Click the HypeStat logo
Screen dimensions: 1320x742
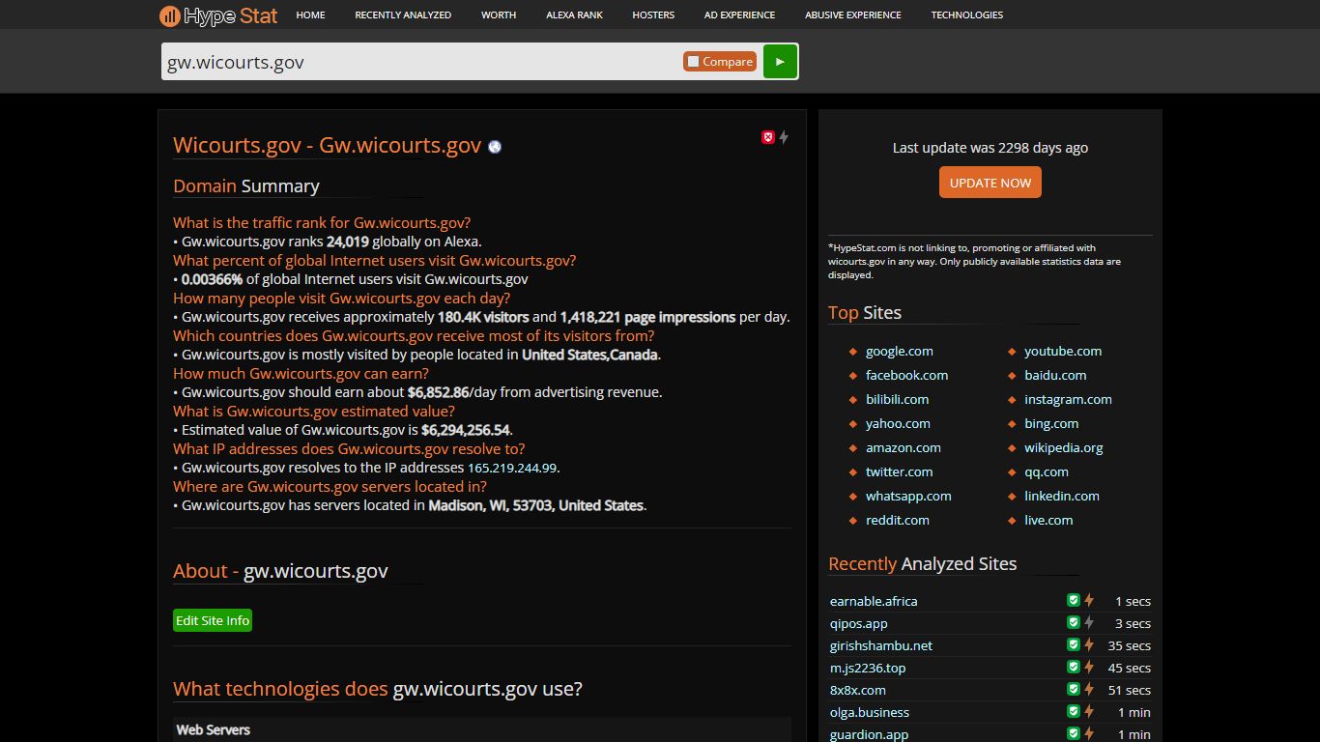pyautogui.click(x=218, y=14)
